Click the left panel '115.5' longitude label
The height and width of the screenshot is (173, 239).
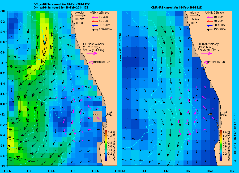(95, 171)
